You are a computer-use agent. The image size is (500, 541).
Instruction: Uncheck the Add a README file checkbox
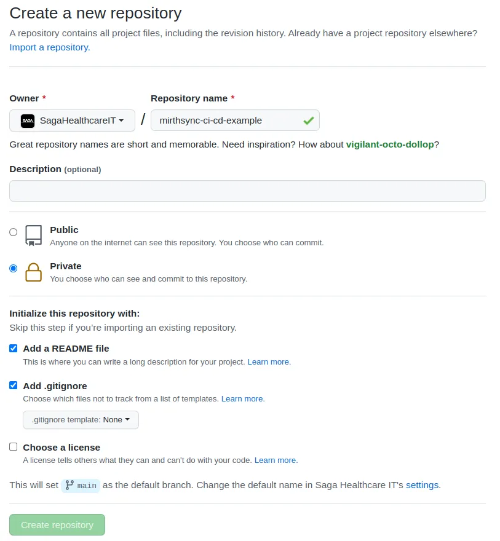tap(14, 349)
